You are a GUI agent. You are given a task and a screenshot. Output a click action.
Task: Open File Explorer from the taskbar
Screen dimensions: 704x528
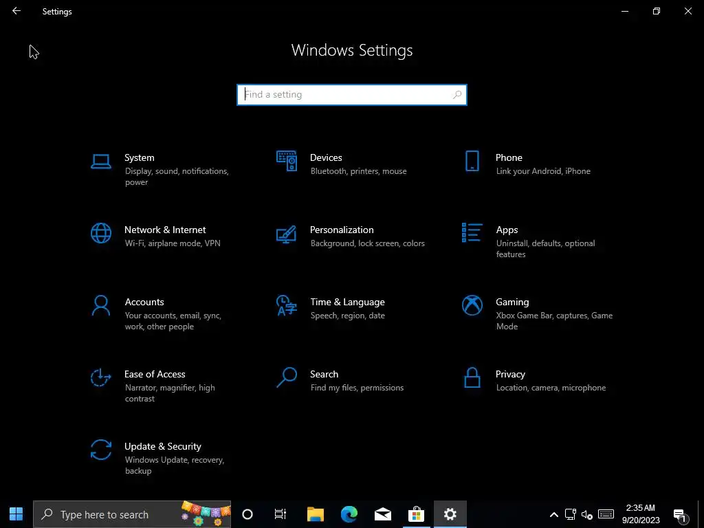pos(315,514)
